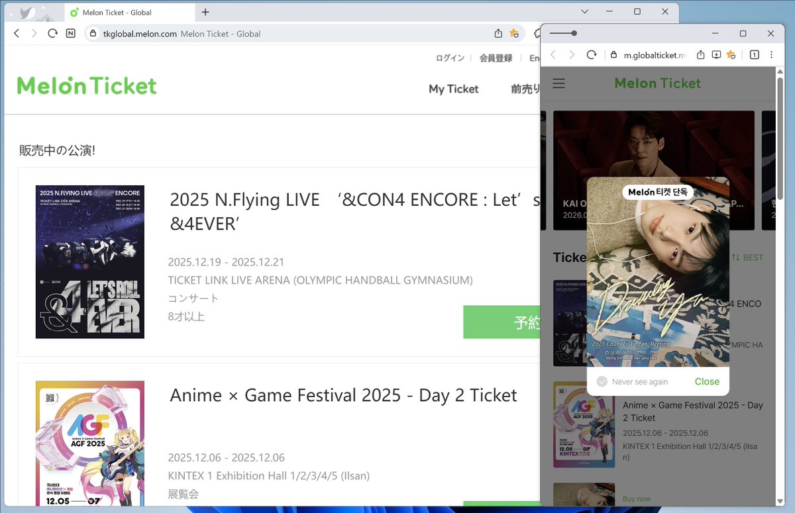Click AGF 2025 thumbnail in mobile list
This screenshot has width=795, height=513.
(x=584, y=424)
